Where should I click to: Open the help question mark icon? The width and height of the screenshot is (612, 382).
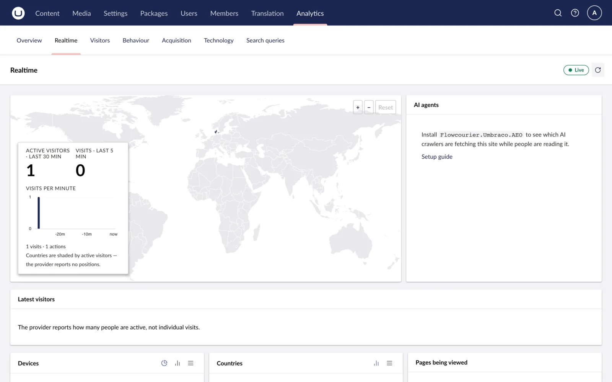click(575, 13)
